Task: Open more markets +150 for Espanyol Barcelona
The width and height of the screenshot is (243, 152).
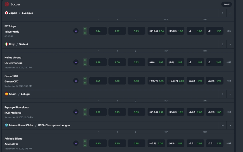Action: [229, 112]
